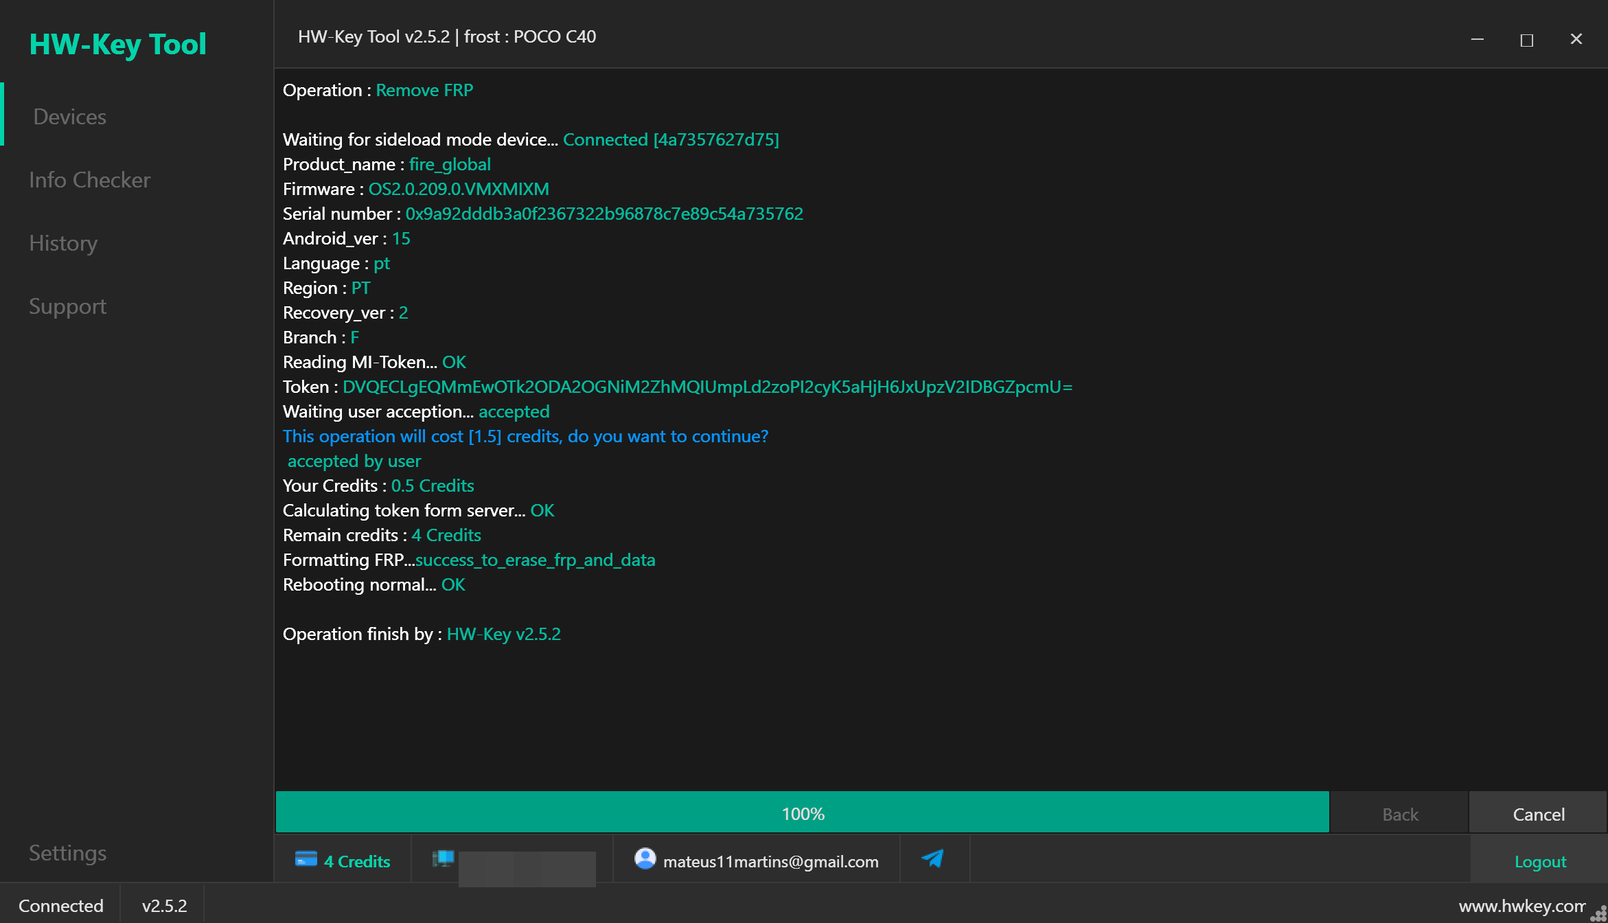Image resolution: width=1608 pixels, height=923 pixels.
Task: Click the 100% progress bar
Action: [x=802, y=813]
